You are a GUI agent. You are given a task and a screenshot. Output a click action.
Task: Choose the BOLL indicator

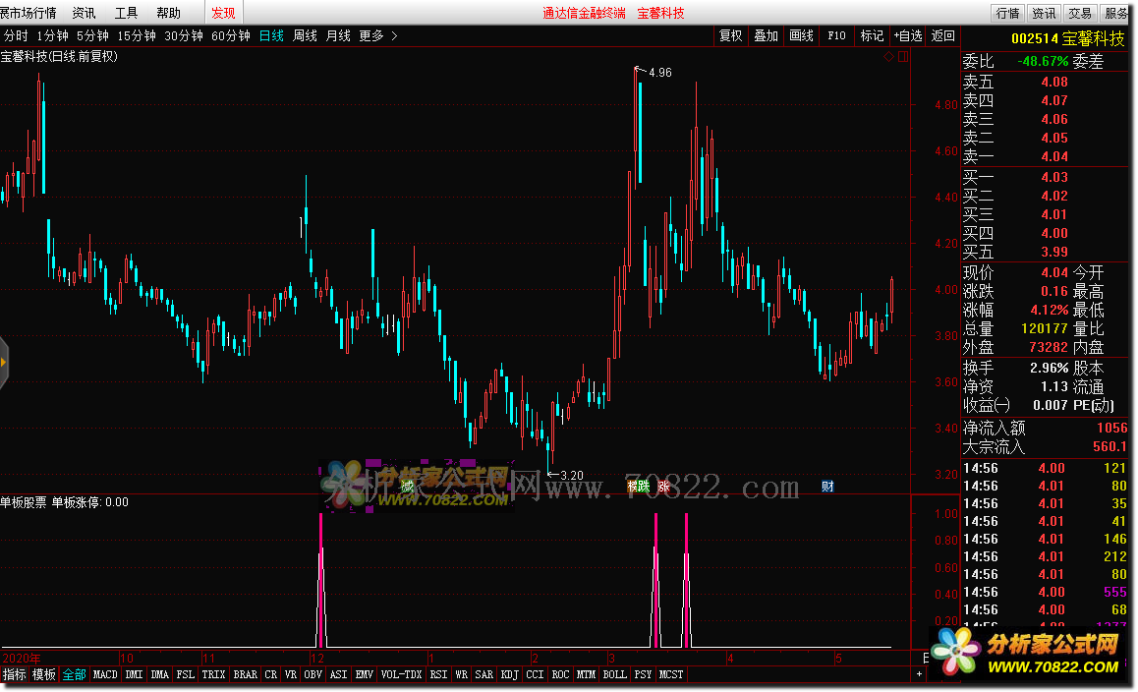tap(615, 674)
